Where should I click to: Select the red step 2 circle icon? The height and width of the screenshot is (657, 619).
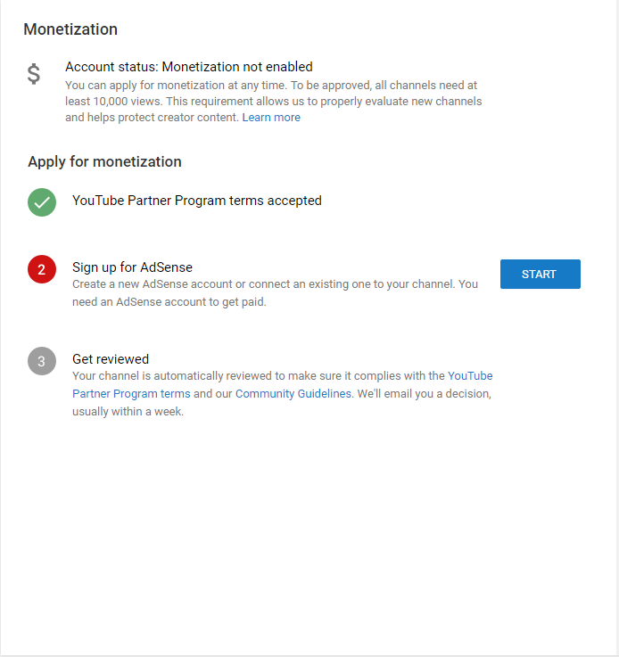(x=42, y=268)
